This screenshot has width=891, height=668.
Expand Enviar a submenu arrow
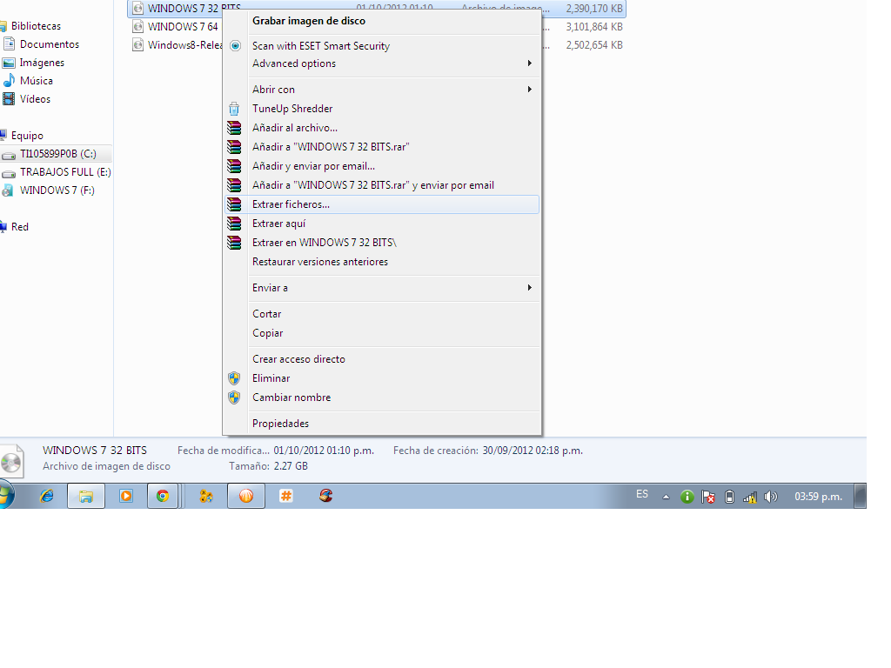click(530, 287)
